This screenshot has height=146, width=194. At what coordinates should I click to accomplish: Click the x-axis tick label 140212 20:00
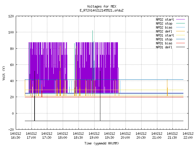tap(125, 135)
